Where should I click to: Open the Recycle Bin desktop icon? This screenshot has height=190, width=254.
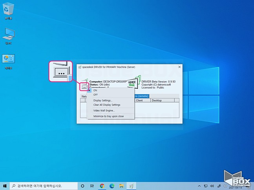8,11
